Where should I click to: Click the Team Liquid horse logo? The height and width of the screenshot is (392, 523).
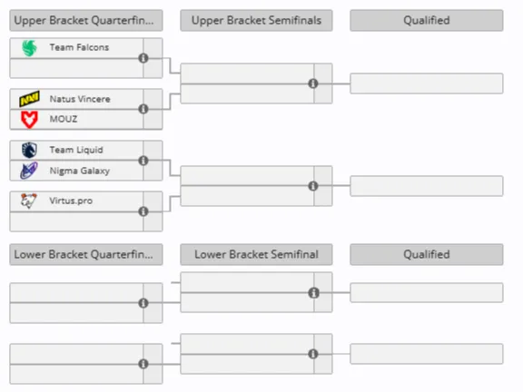pyautogui.click(x=29, y=150)
